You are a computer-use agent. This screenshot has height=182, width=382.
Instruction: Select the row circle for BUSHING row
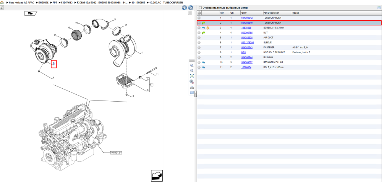(x=199, y=57)
